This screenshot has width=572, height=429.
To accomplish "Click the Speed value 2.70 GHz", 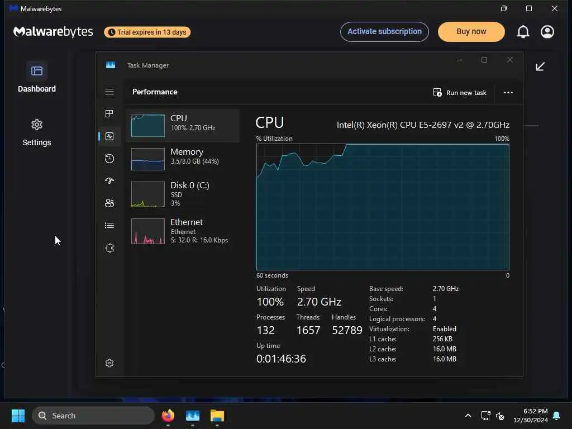I will [319, 302].
